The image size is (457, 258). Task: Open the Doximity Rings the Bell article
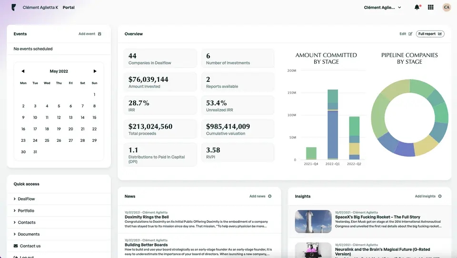[147, 217]
